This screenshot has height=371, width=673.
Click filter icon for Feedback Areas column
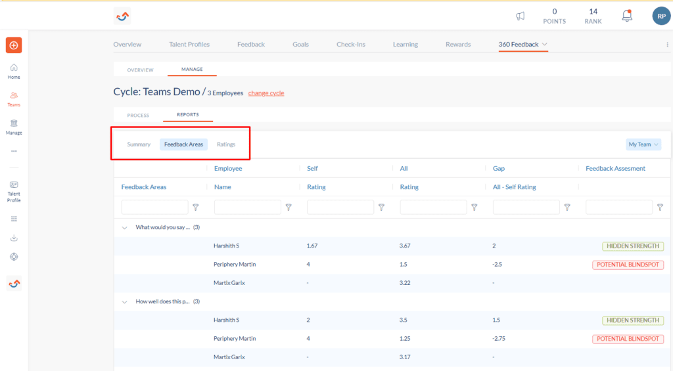click(196, 207)
